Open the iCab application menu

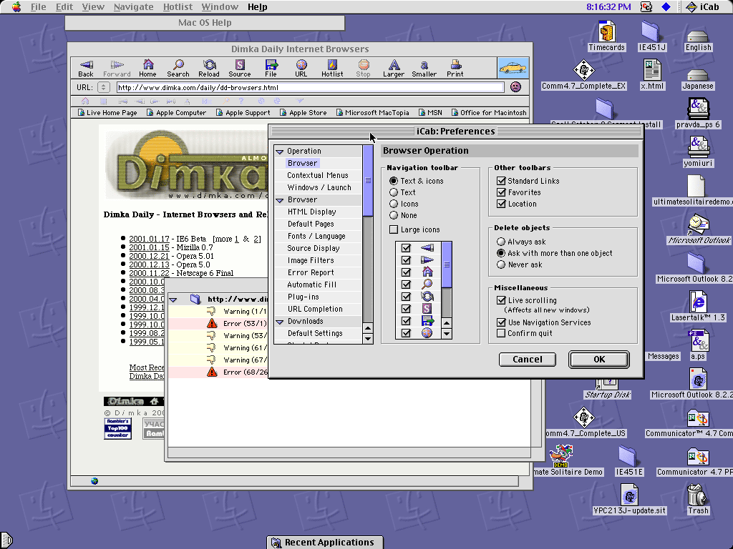pos(702,6)
